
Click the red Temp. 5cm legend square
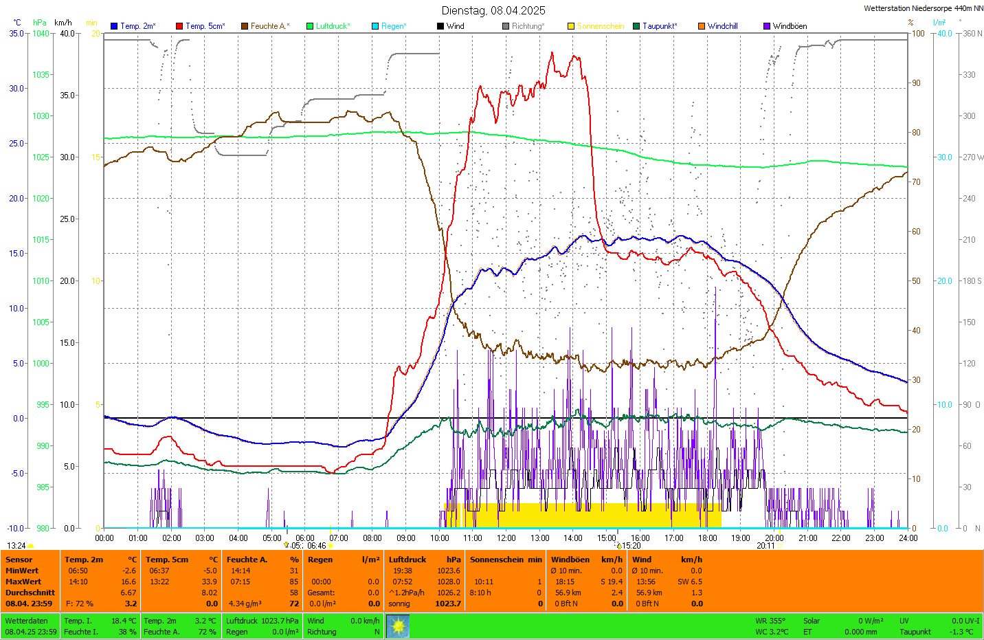coord(179,26)
